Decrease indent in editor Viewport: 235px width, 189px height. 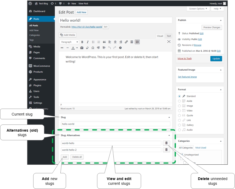[98, 48]
